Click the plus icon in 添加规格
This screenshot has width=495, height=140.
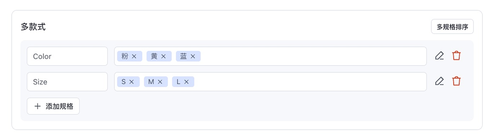(38, 106)
